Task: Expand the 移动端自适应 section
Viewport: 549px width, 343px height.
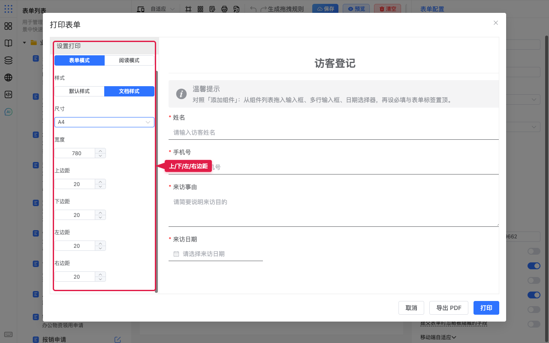Action: (438, 337)
